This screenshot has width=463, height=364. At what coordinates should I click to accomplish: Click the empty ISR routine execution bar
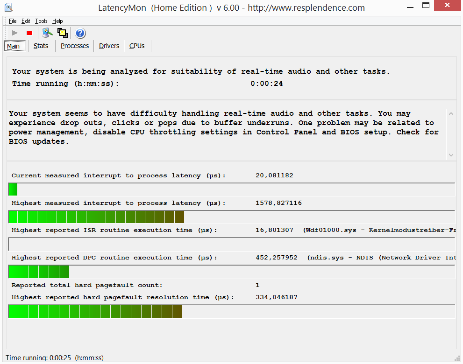[232, 244]
